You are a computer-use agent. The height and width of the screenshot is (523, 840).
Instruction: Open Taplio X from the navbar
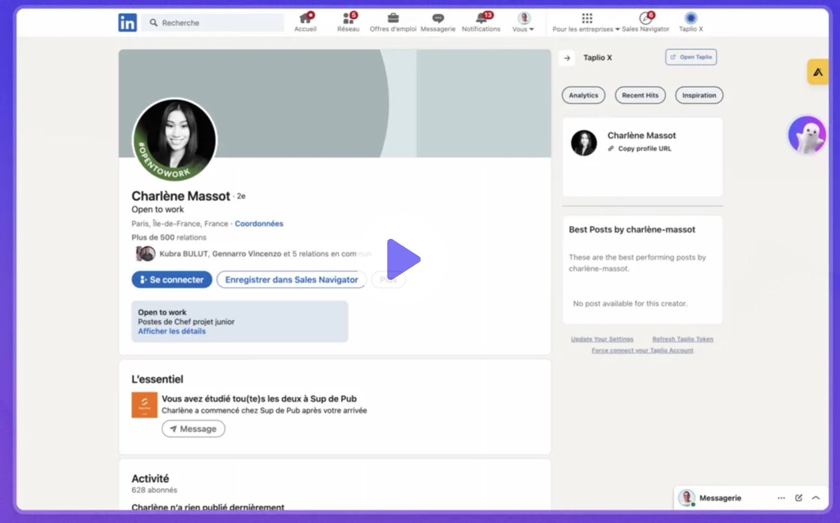point(690,19)
